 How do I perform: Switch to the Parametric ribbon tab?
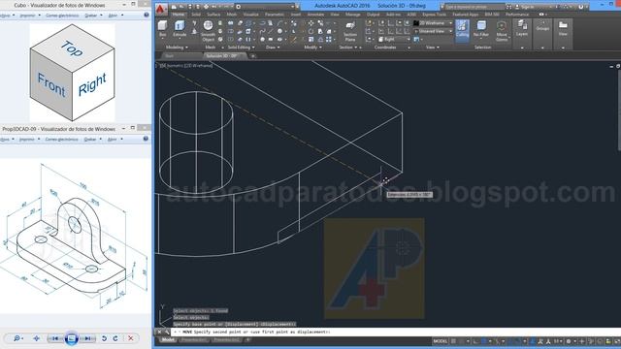click(275, 15)
